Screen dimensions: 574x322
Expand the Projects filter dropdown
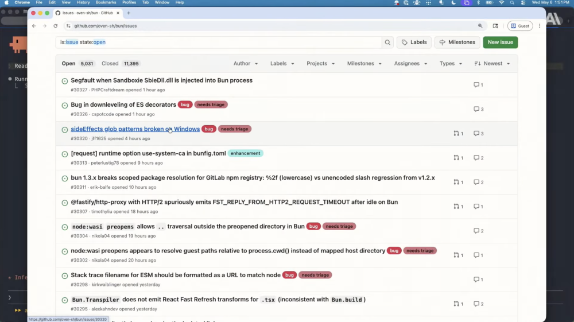pos(321,64)
